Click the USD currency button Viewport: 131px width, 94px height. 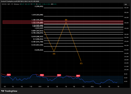click(x=126, y=4)
